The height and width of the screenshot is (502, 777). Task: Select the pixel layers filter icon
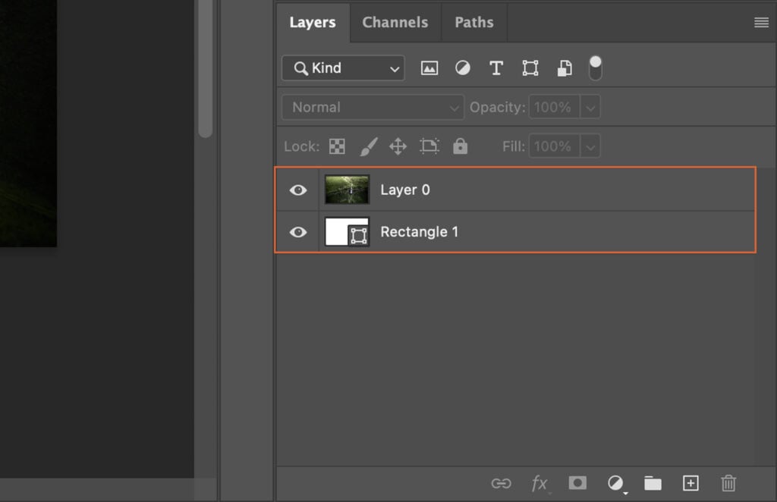[429, 67]
